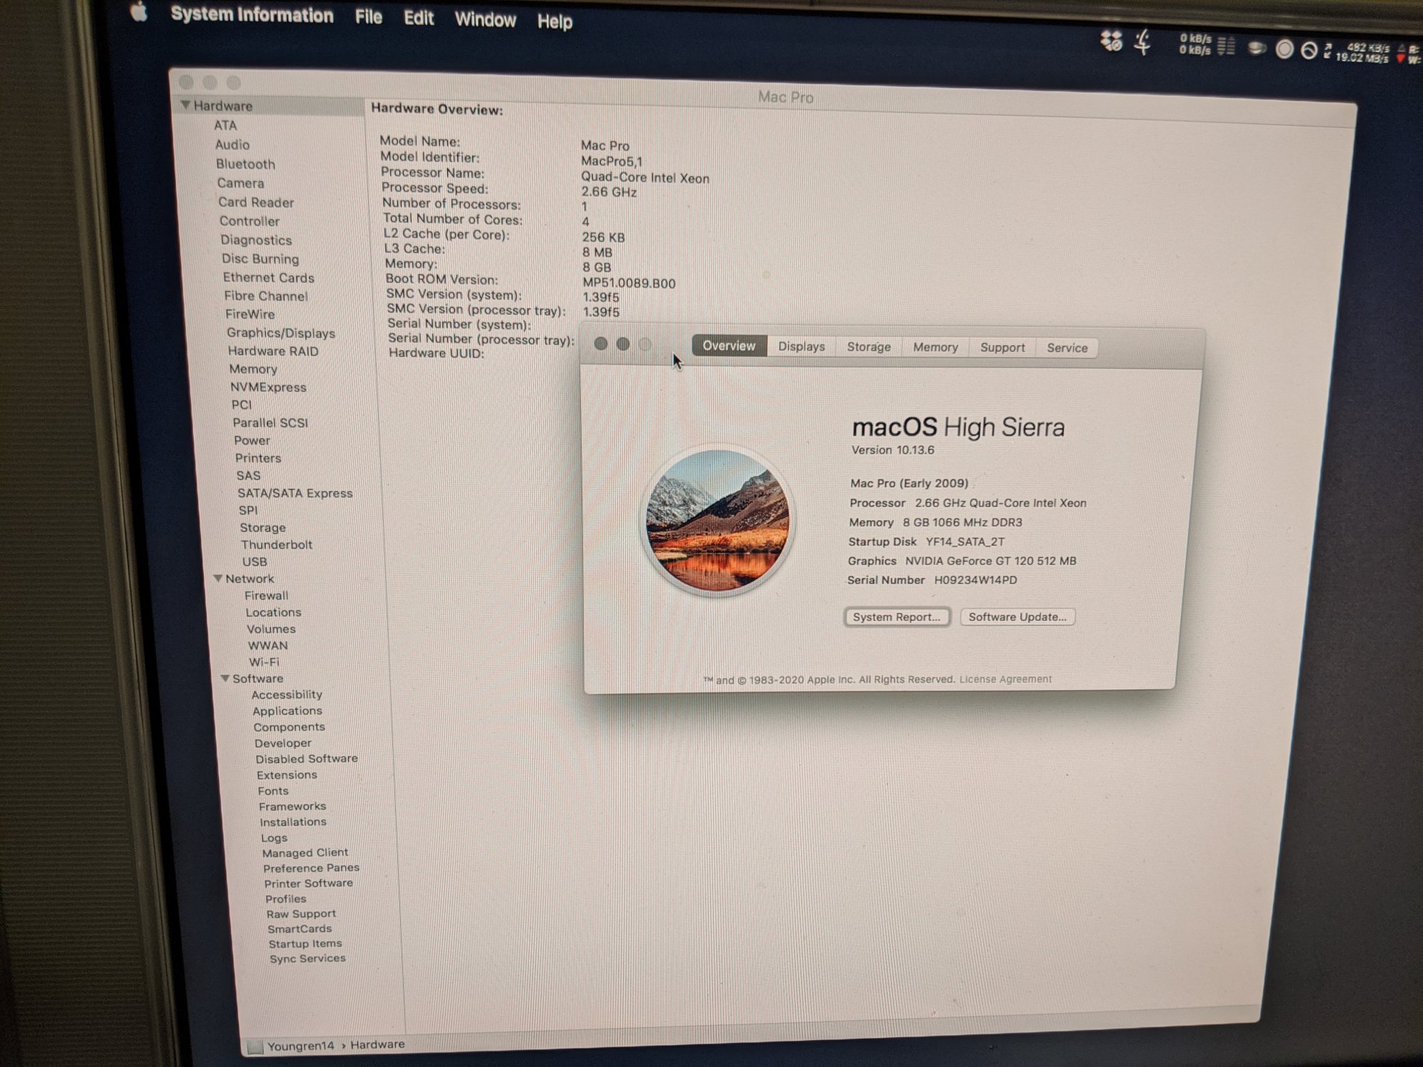This screenshot has width=1423, height=1067.
Task: Select Graphics/Displays in the sidebar
Action: coord(281,333)
